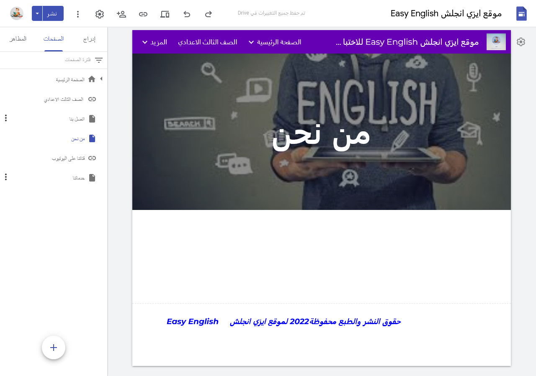This screenshot has height=376, width=536.
Task: Open the more options menu in toolbar
Action: pos(78,14)
